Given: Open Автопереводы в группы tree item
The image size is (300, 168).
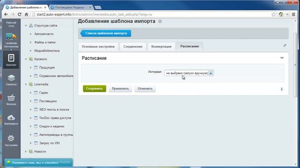Looking at the screenshot, I should point(56,135).
